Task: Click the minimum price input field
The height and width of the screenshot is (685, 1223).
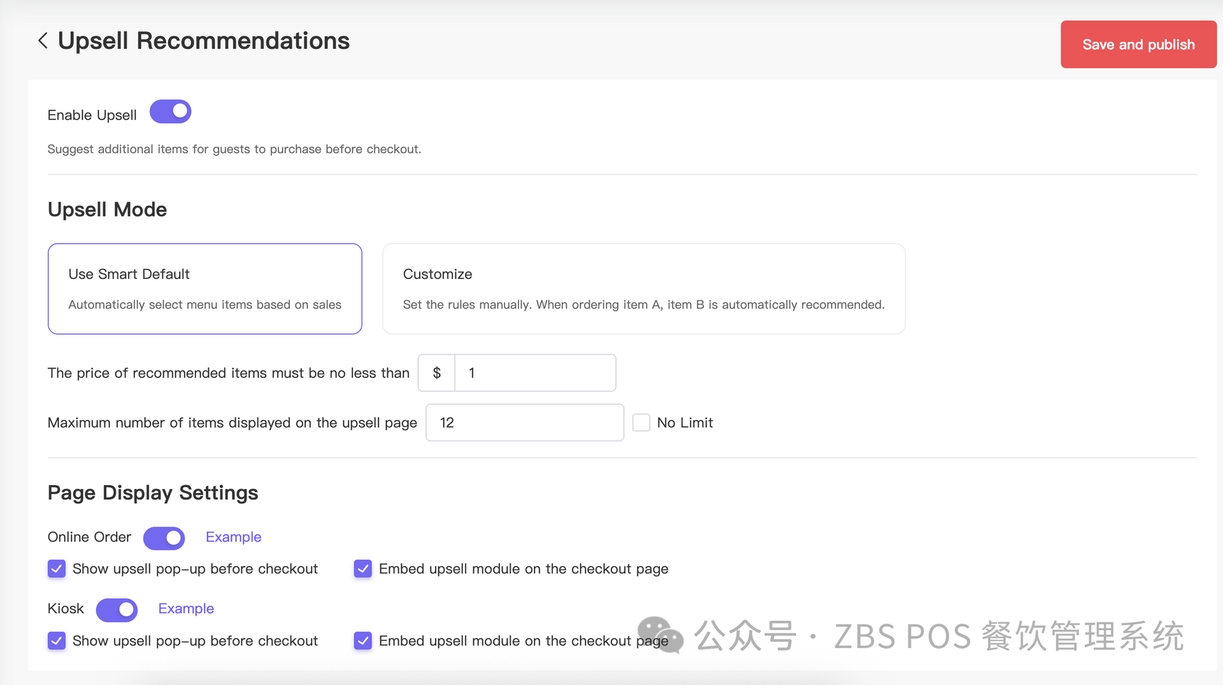Action: tap(534, 373)
